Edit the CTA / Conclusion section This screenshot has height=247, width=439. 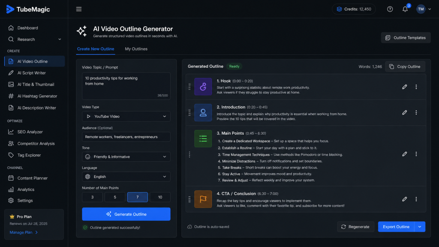pos(405,199)
